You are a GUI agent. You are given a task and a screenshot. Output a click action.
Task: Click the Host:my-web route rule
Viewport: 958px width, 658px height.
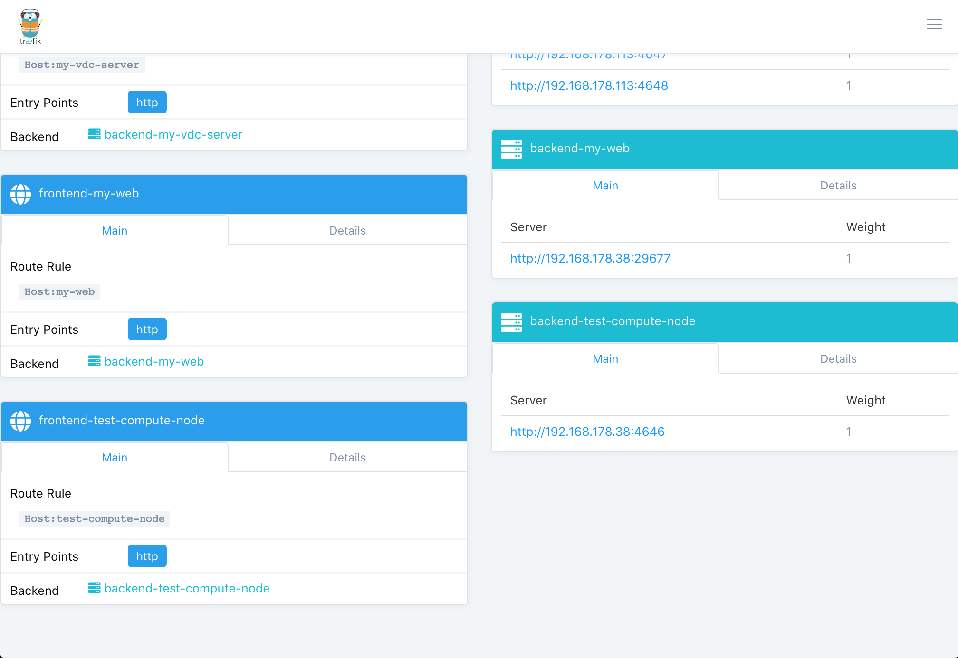click(x=59, y=292)
